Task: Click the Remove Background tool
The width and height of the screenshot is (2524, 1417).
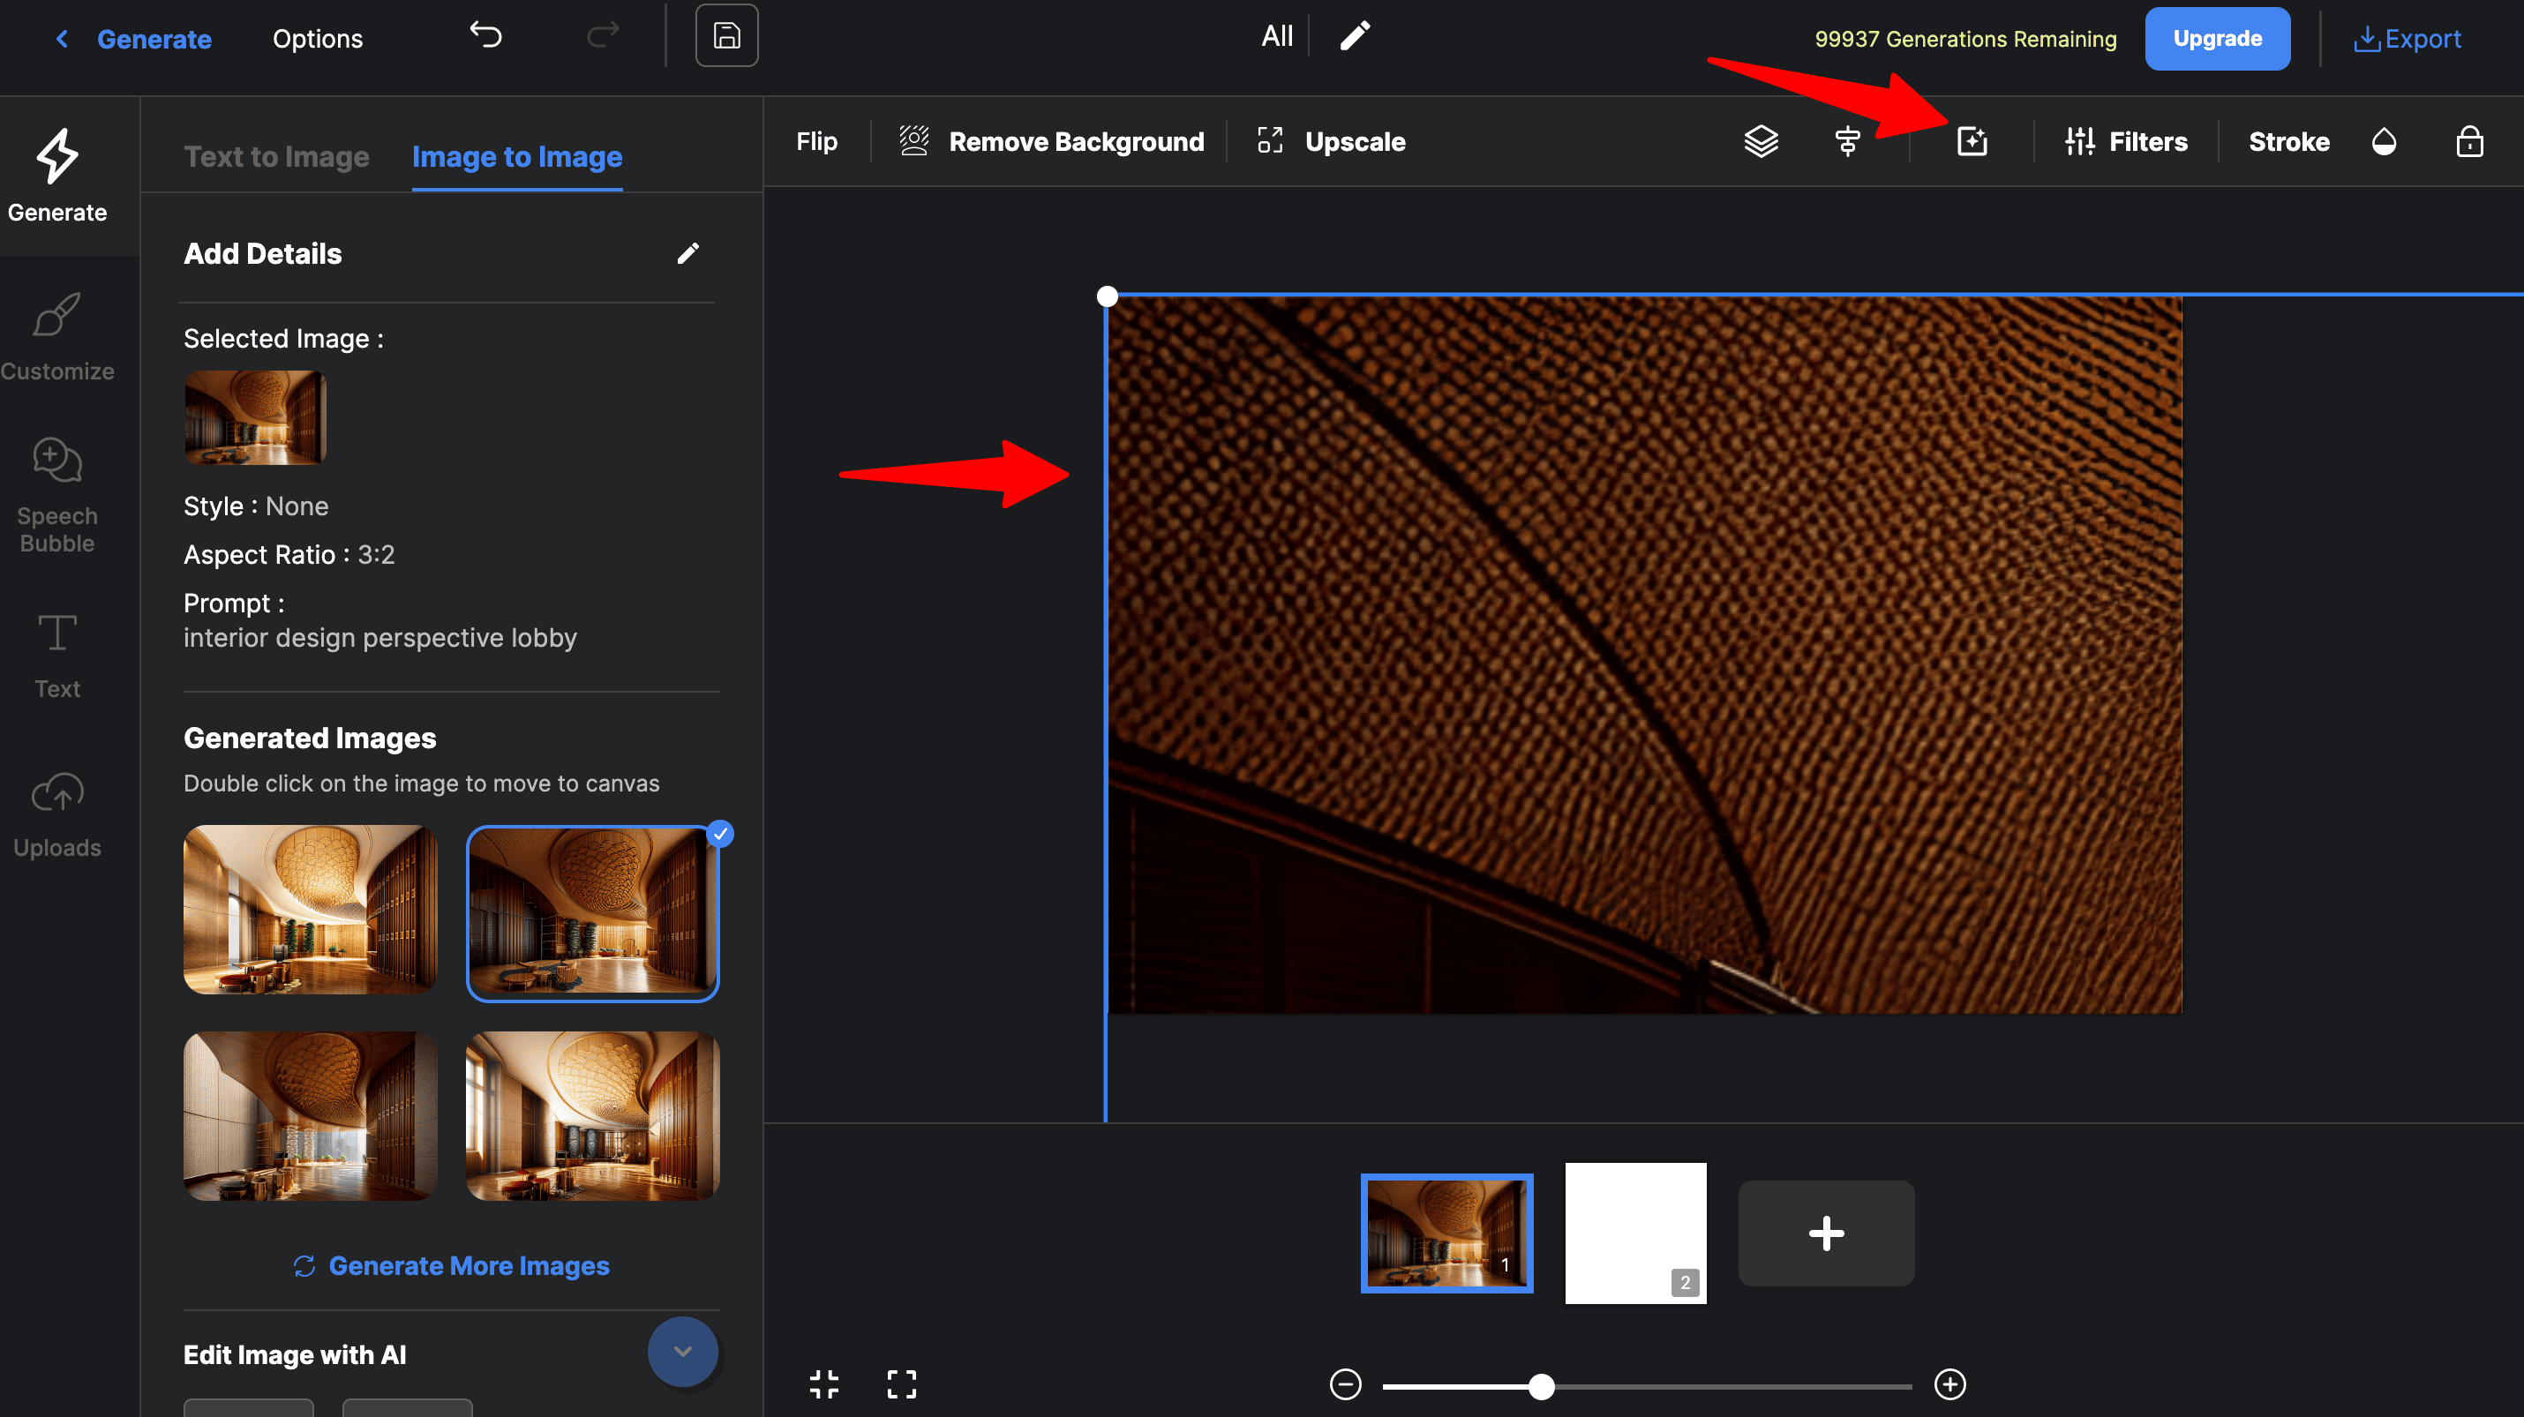Action: click(x=1050, y=141)
